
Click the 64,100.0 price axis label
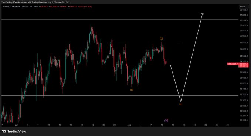pyautogui.click(x=244, y=61)
